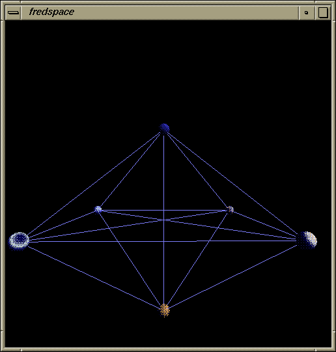Select the small orange-speckled sphere, right of center
The width and height of the screenshot is (336, 352).
(230, 210)
